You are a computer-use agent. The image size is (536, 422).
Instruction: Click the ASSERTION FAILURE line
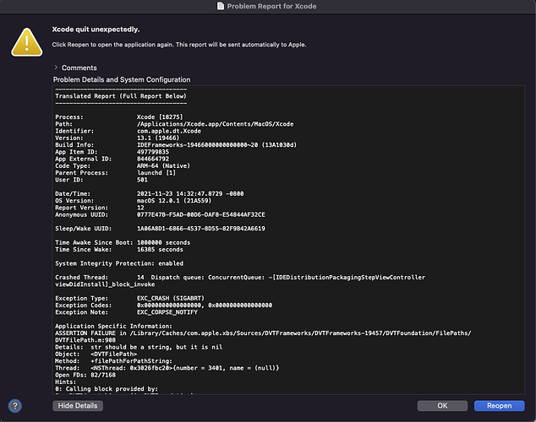click(x=263, y=333)
